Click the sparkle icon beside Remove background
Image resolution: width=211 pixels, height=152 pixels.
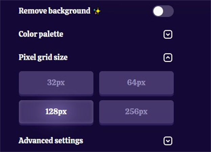pos(97,11)
